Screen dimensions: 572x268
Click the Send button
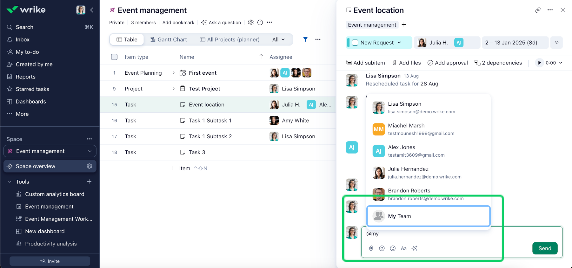tap(544, 248)
